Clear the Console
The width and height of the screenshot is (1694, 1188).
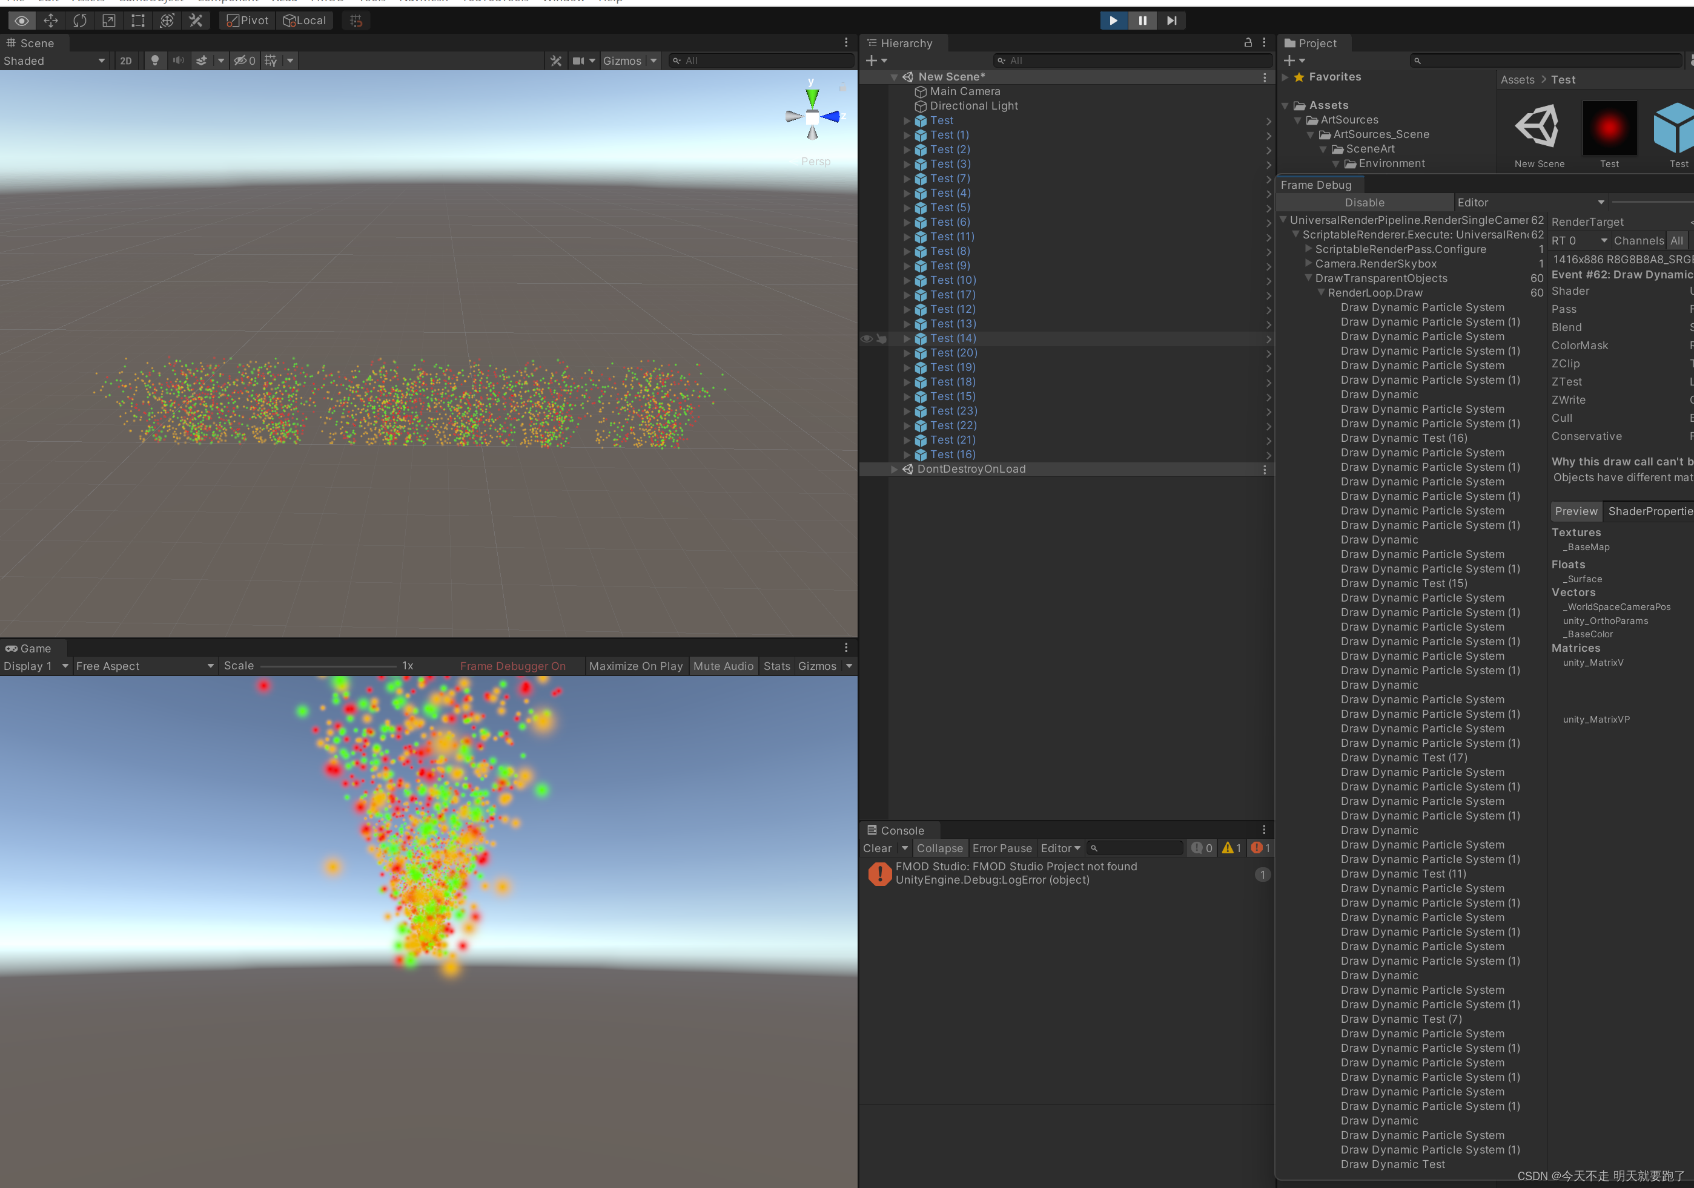[877, 848]
